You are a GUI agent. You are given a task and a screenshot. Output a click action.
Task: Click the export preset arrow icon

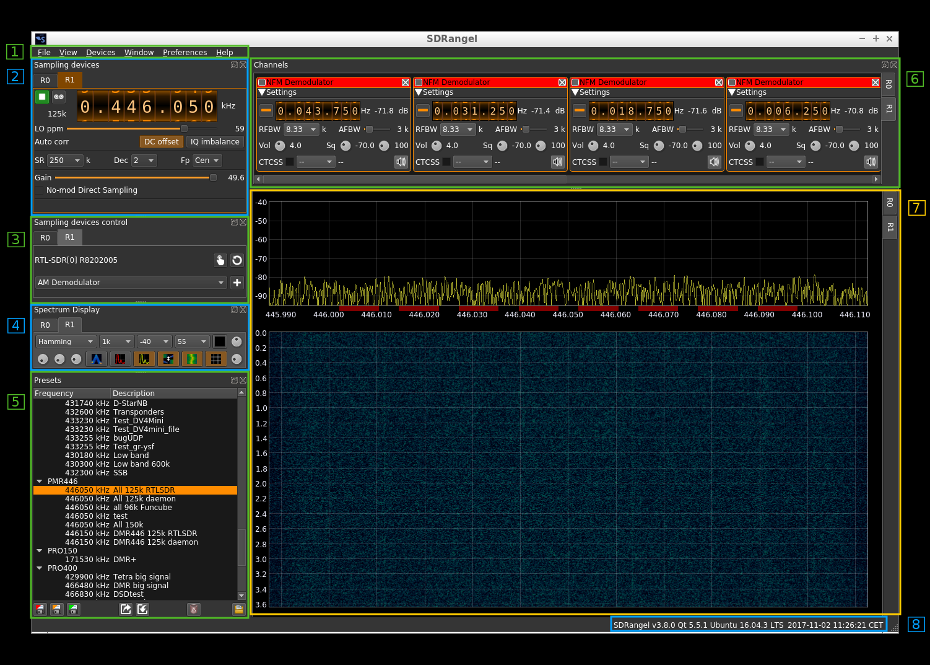pyautogui.click(x=126, y=609)
